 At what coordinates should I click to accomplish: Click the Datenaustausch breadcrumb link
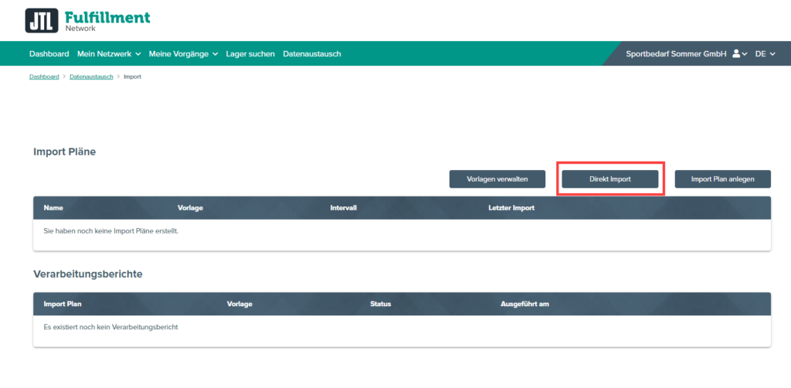click(x=91, y=77)
